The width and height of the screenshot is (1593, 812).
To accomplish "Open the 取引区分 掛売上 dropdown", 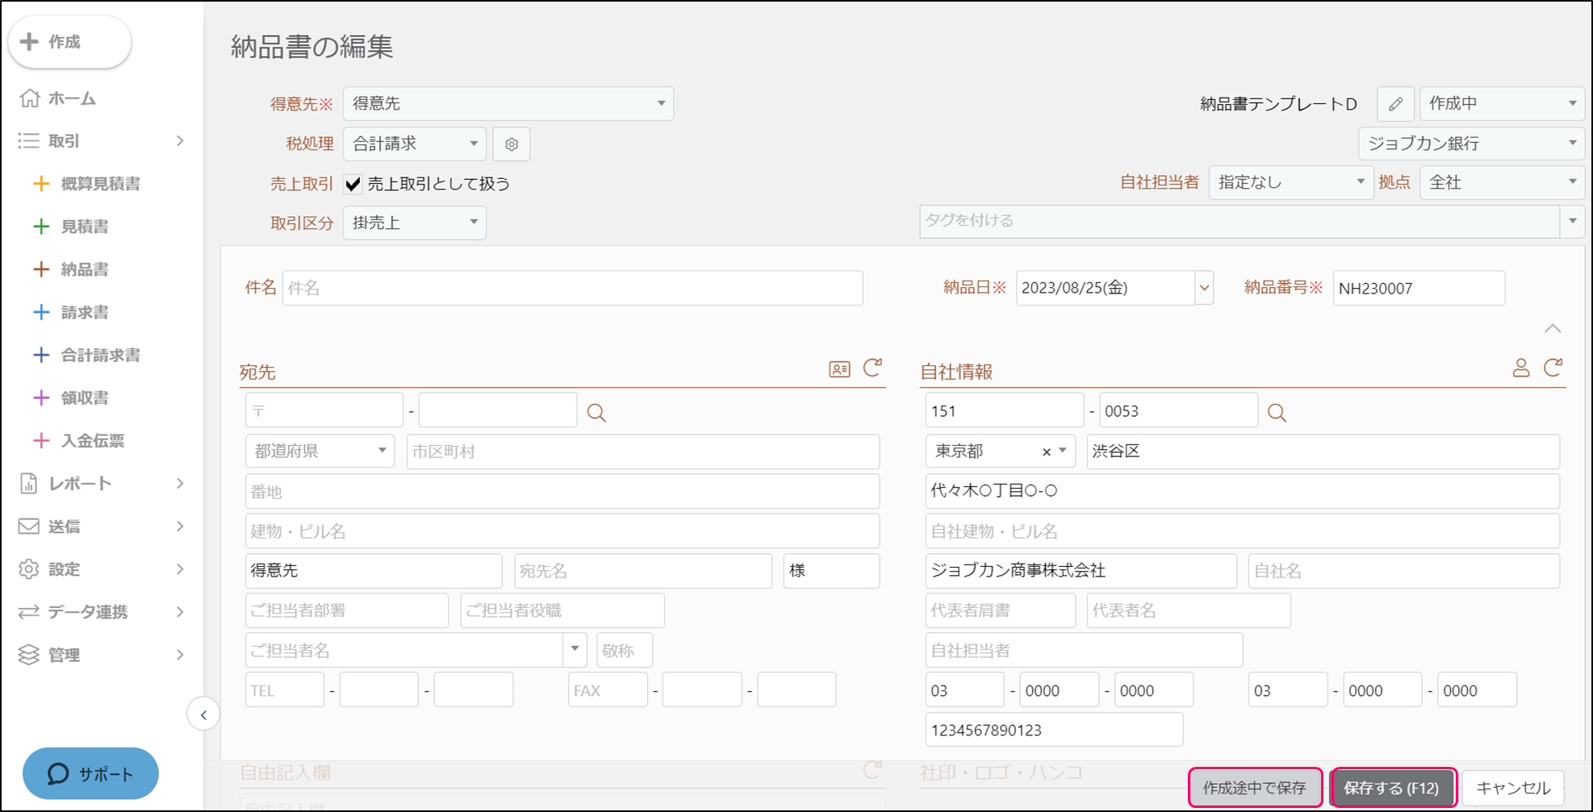I will point(414,223).
